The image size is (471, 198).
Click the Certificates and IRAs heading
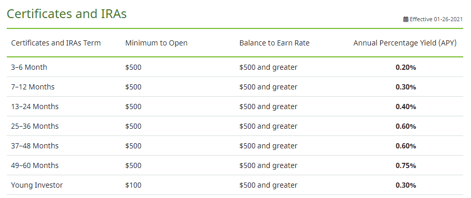(67, 14)
